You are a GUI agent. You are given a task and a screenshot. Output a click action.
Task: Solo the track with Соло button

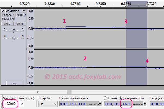click(20, 24)
